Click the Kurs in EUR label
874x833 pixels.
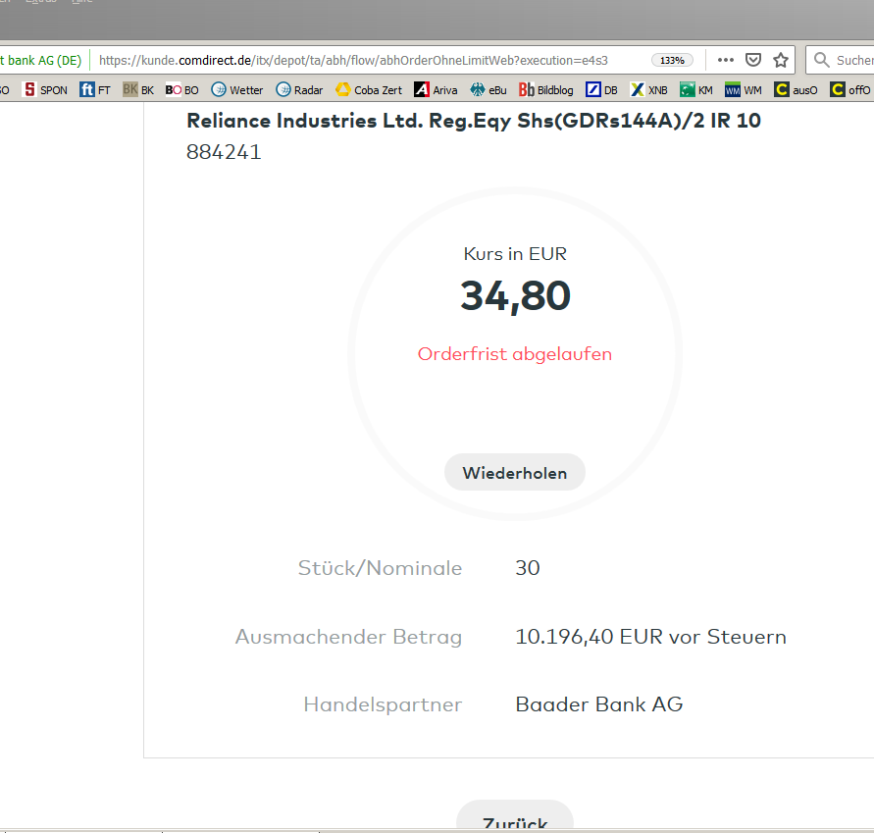click(515, 254)
